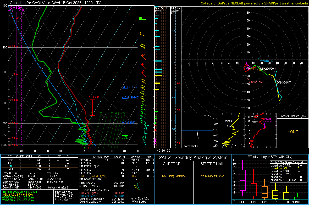Click the 6 km height marker
Viewport: 309px width, 205px height.
[15, 100]
